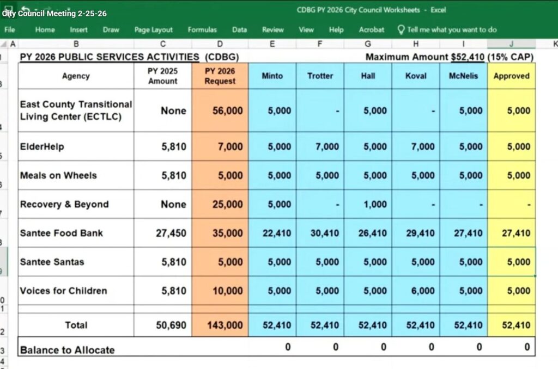Switch to the Home ribbon tab
Screen dimensions: 558x369
45,30
